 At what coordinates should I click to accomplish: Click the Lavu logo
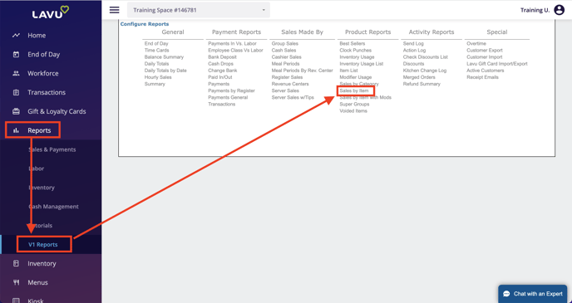pyautogui.click(x=51, y=12)
